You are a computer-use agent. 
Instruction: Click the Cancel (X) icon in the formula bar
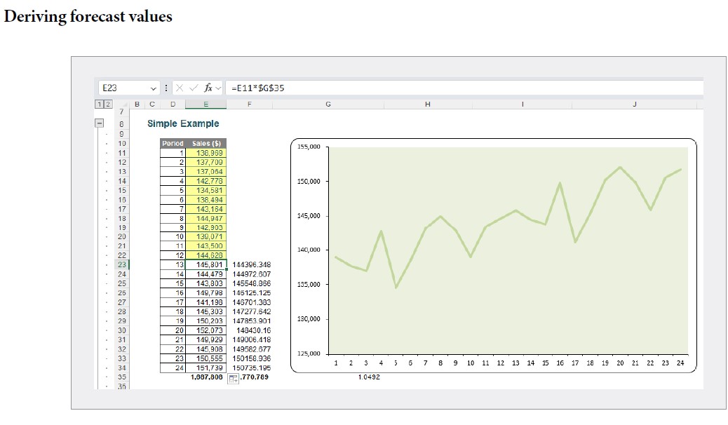point(180,86)
